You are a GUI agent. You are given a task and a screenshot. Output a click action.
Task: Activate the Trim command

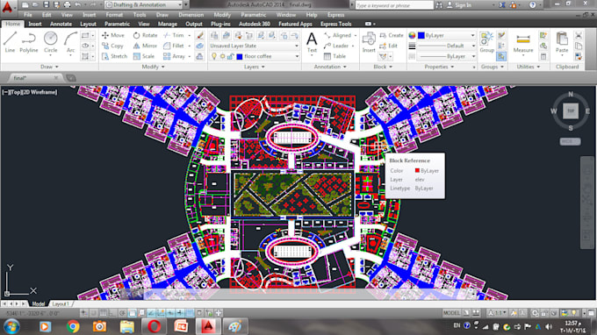point(174,35)
